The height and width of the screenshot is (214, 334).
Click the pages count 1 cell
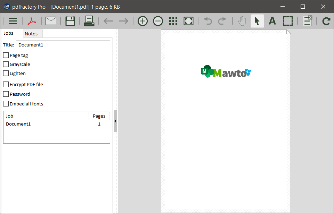[99, 124]
